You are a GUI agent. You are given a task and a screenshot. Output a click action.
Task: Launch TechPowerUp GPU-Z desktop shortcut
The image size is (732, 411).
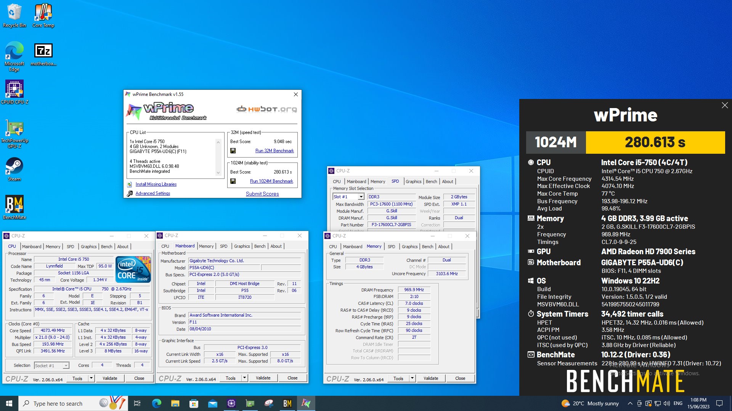pos(14,134)
